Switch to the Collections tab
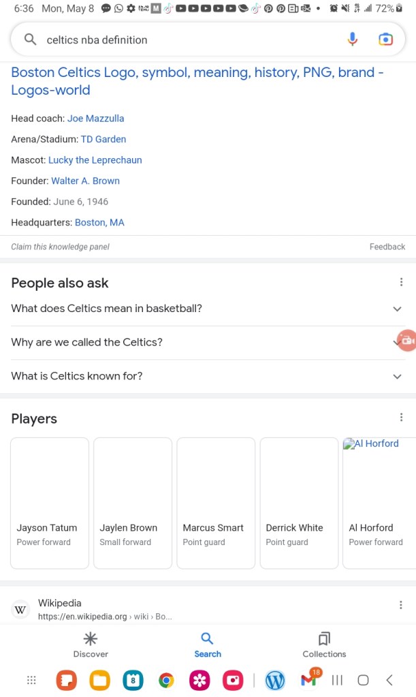Screen dimensions: 416x697 (324, 645)
